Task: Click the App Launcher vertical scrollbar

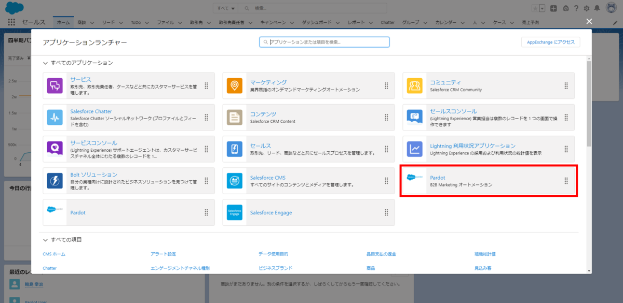Action: click(589, 104)
